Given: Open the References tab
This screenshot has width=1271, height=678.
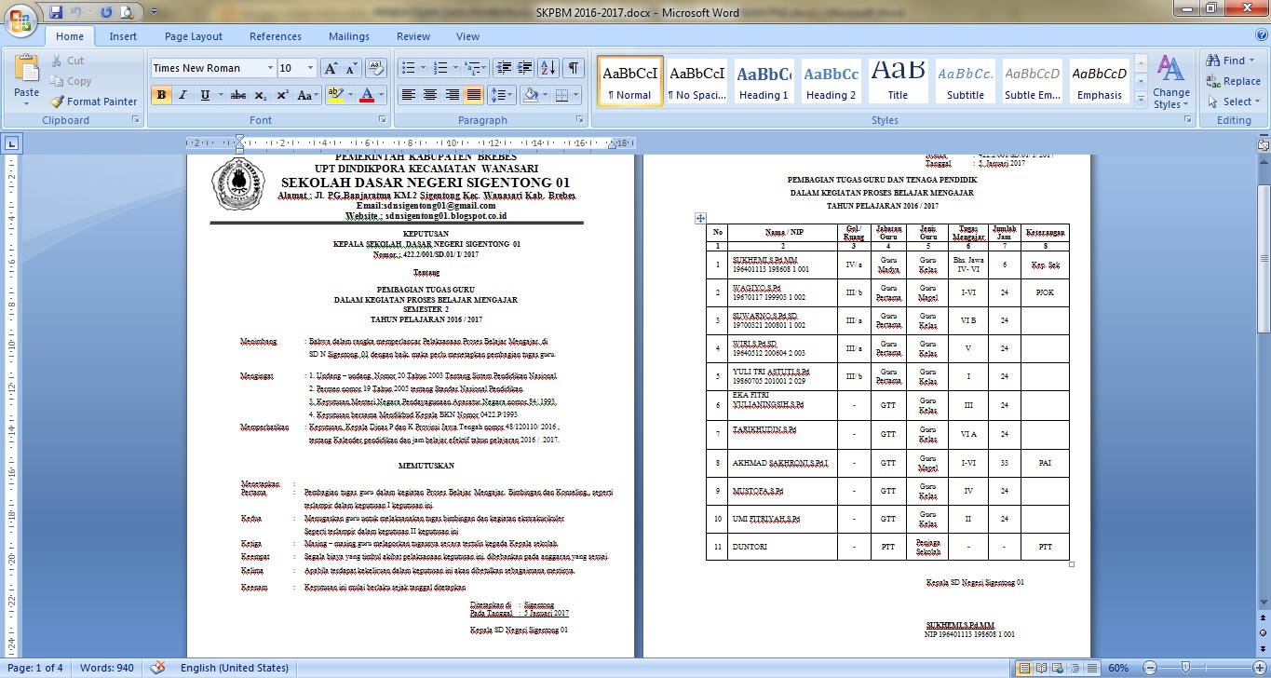Looking at the screenshot, I should (276, 36).
